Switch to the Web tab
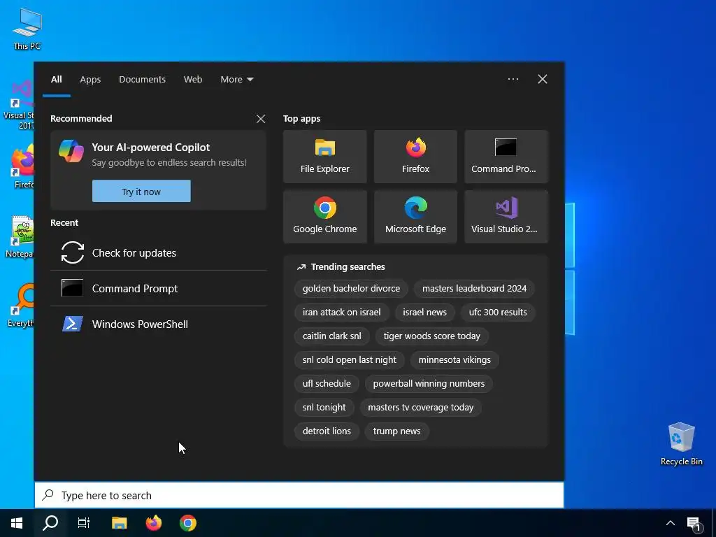Screen dimensions: 716x537 (193, 80)
